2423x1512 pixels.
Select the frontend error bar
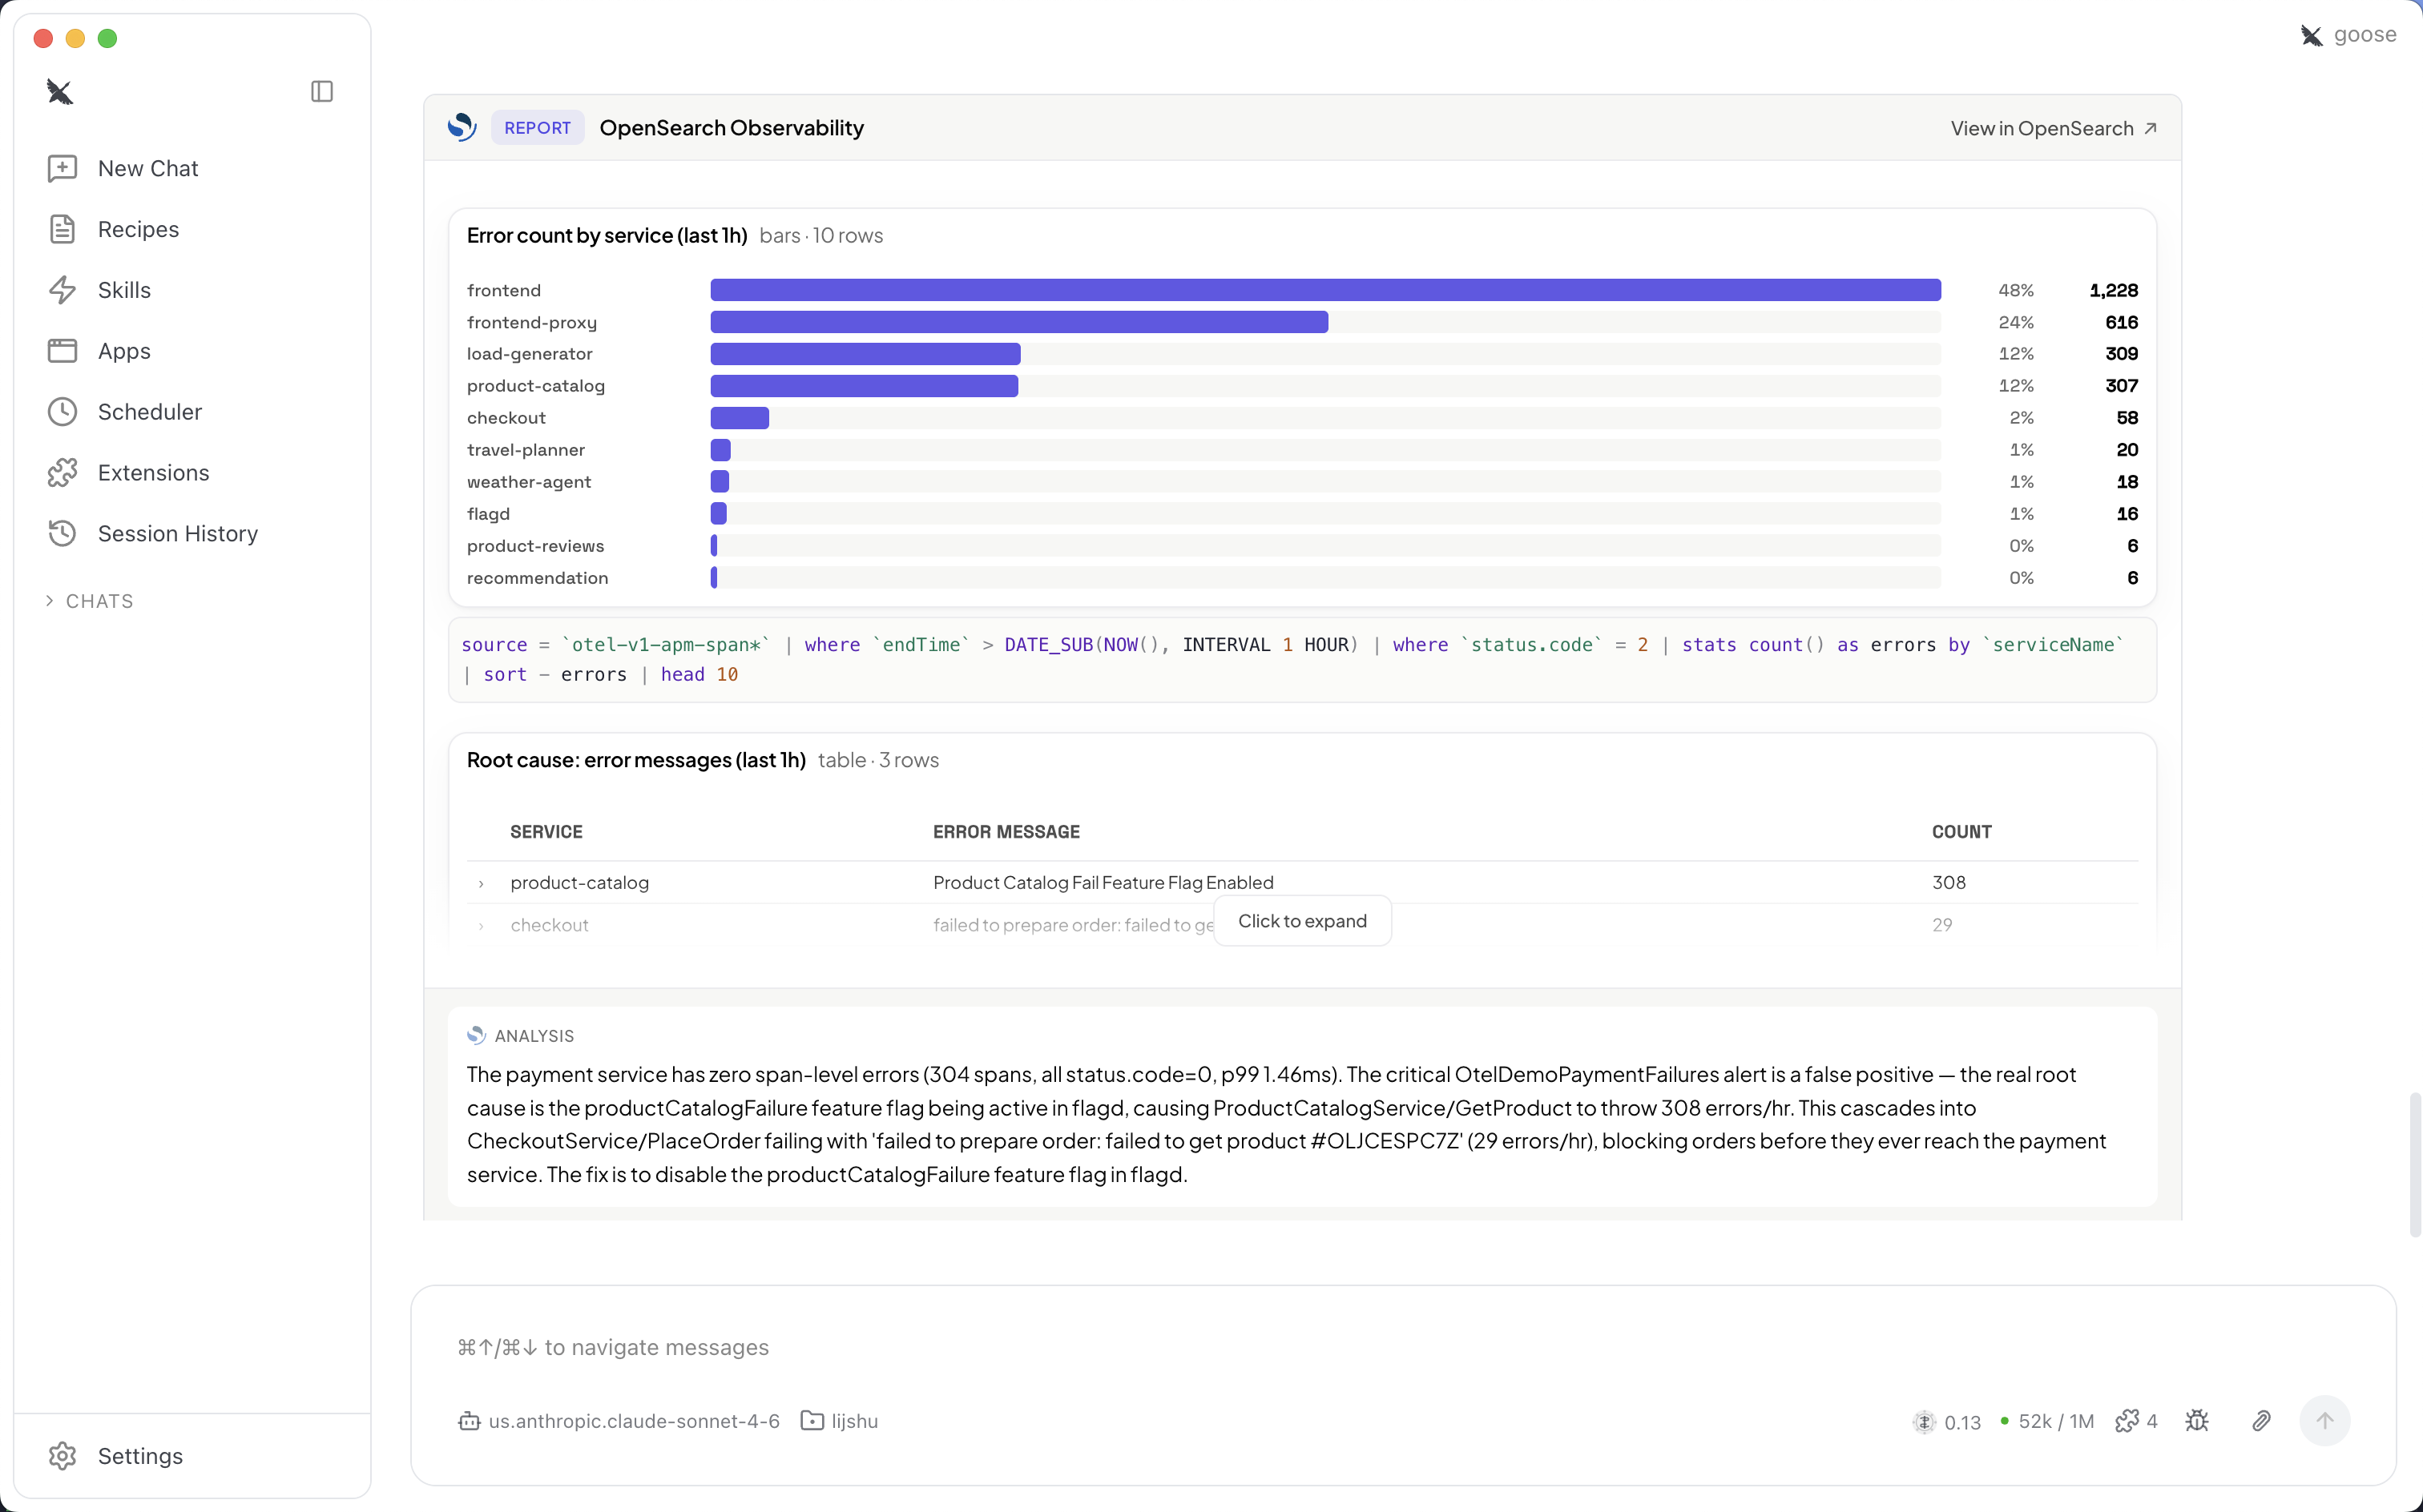[x=1325, y=290]
